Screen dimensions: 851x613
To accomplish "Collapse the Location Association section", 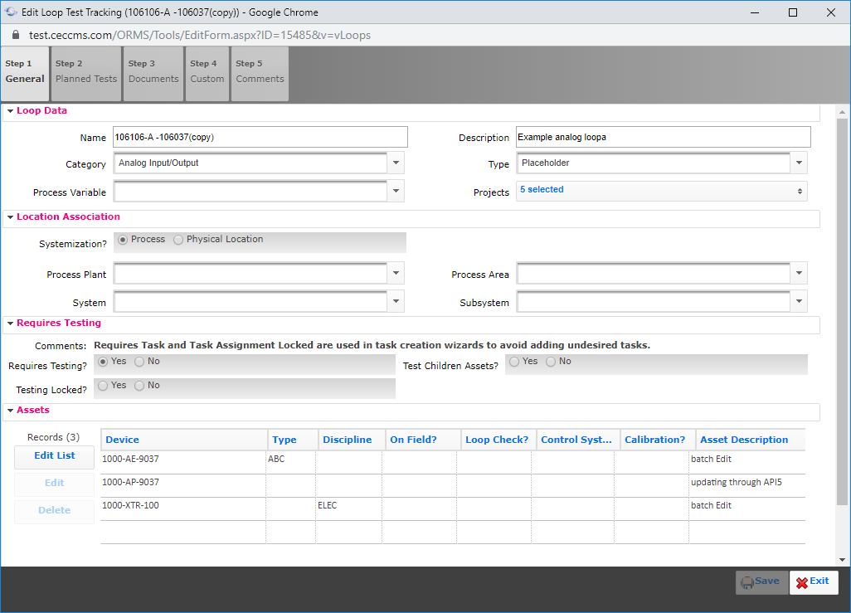I will 10,217.
